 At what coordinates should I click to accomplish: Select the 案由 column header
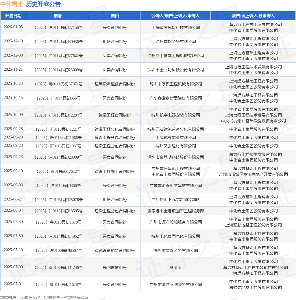115,16
